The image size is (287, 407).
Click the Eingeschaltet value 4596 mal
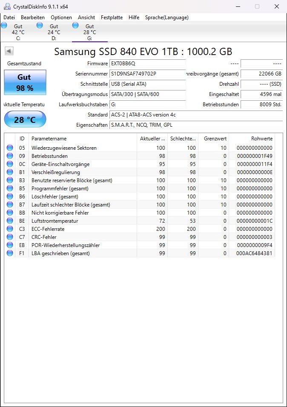[262, 94]
